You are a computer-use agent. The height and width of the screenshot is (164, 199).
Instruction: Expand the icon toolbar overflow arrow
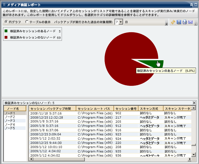196,24
